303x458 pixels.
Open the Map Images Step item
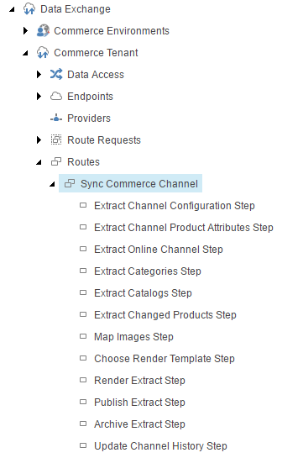(x=133, y=337)
